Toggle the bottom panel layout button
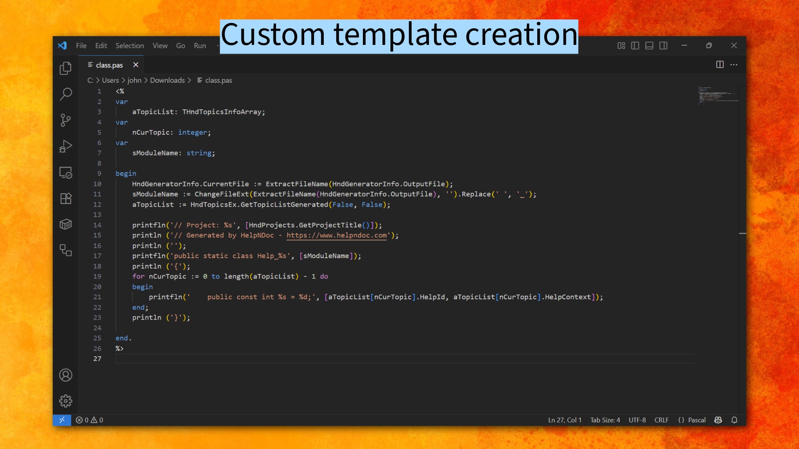The image size is (799, 449). pos(649,46)
